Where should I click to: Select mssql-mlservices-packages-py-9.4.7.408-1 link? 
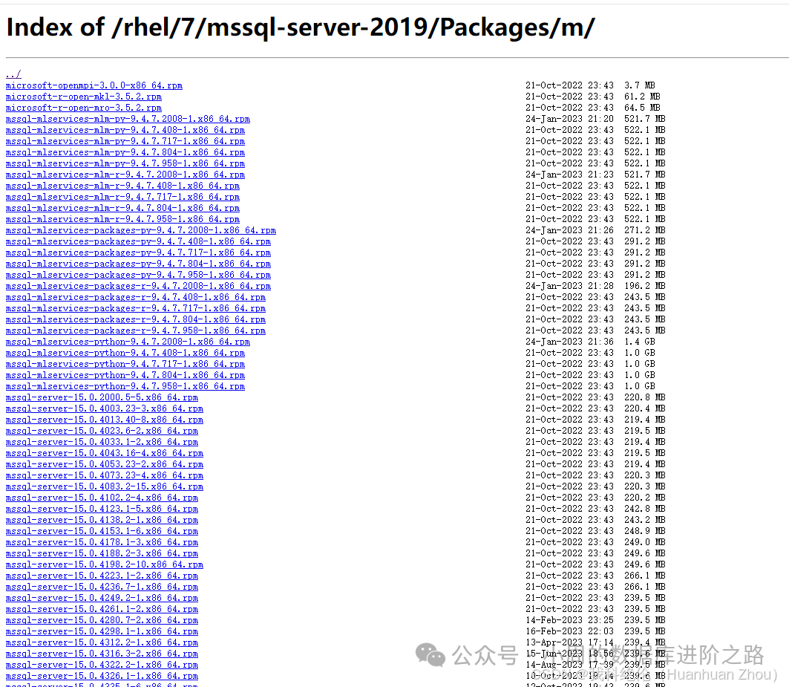coord(138,242)
